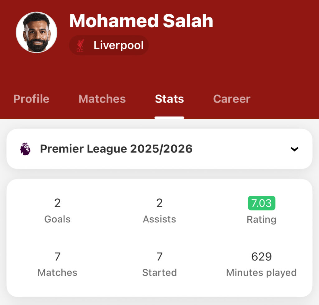Tap the Matches count of 7
The height and width of the screenshot is (305, 319).
point(57,257)
